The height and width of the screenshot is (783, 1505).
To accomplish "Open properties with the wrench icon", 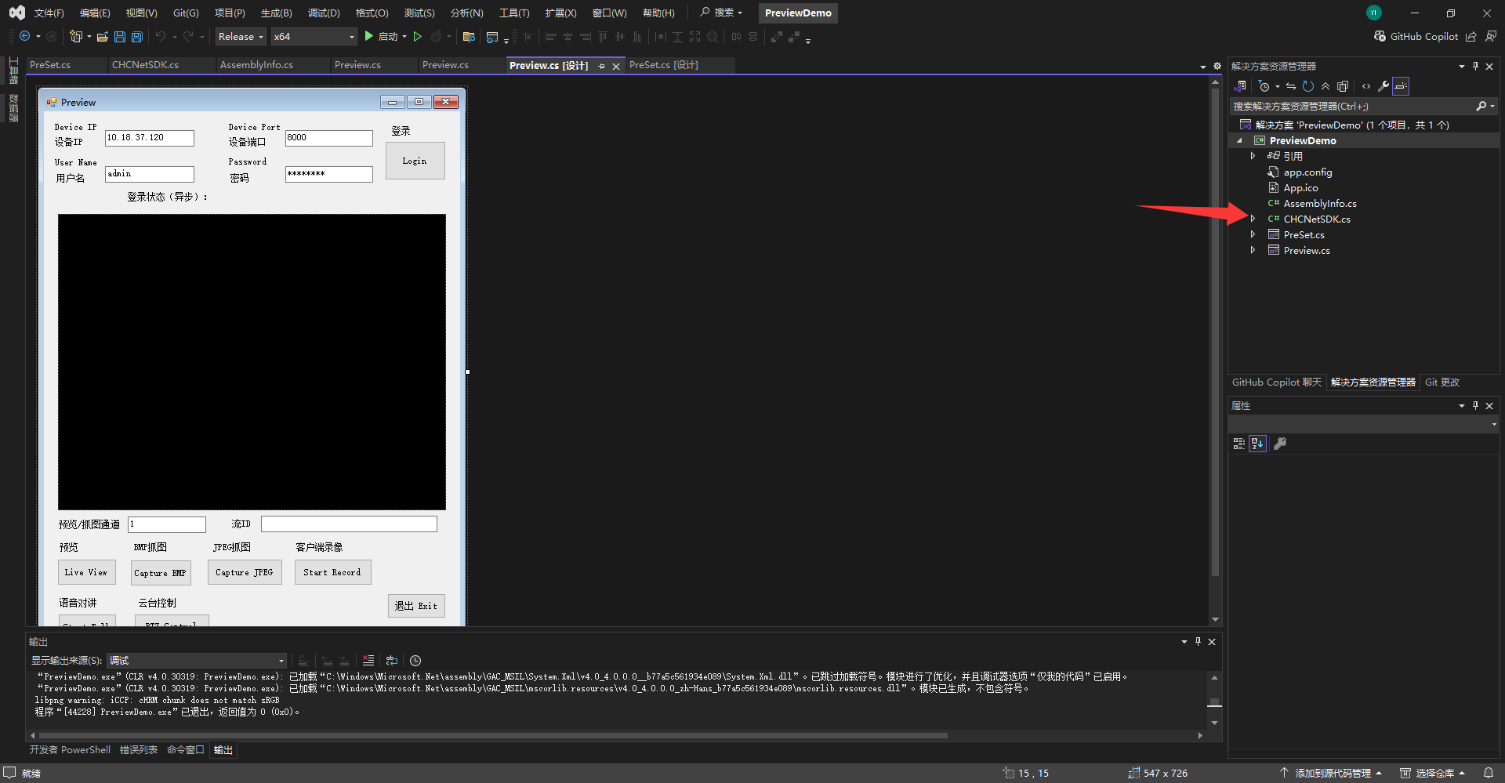I will [x=1384, y=86].
